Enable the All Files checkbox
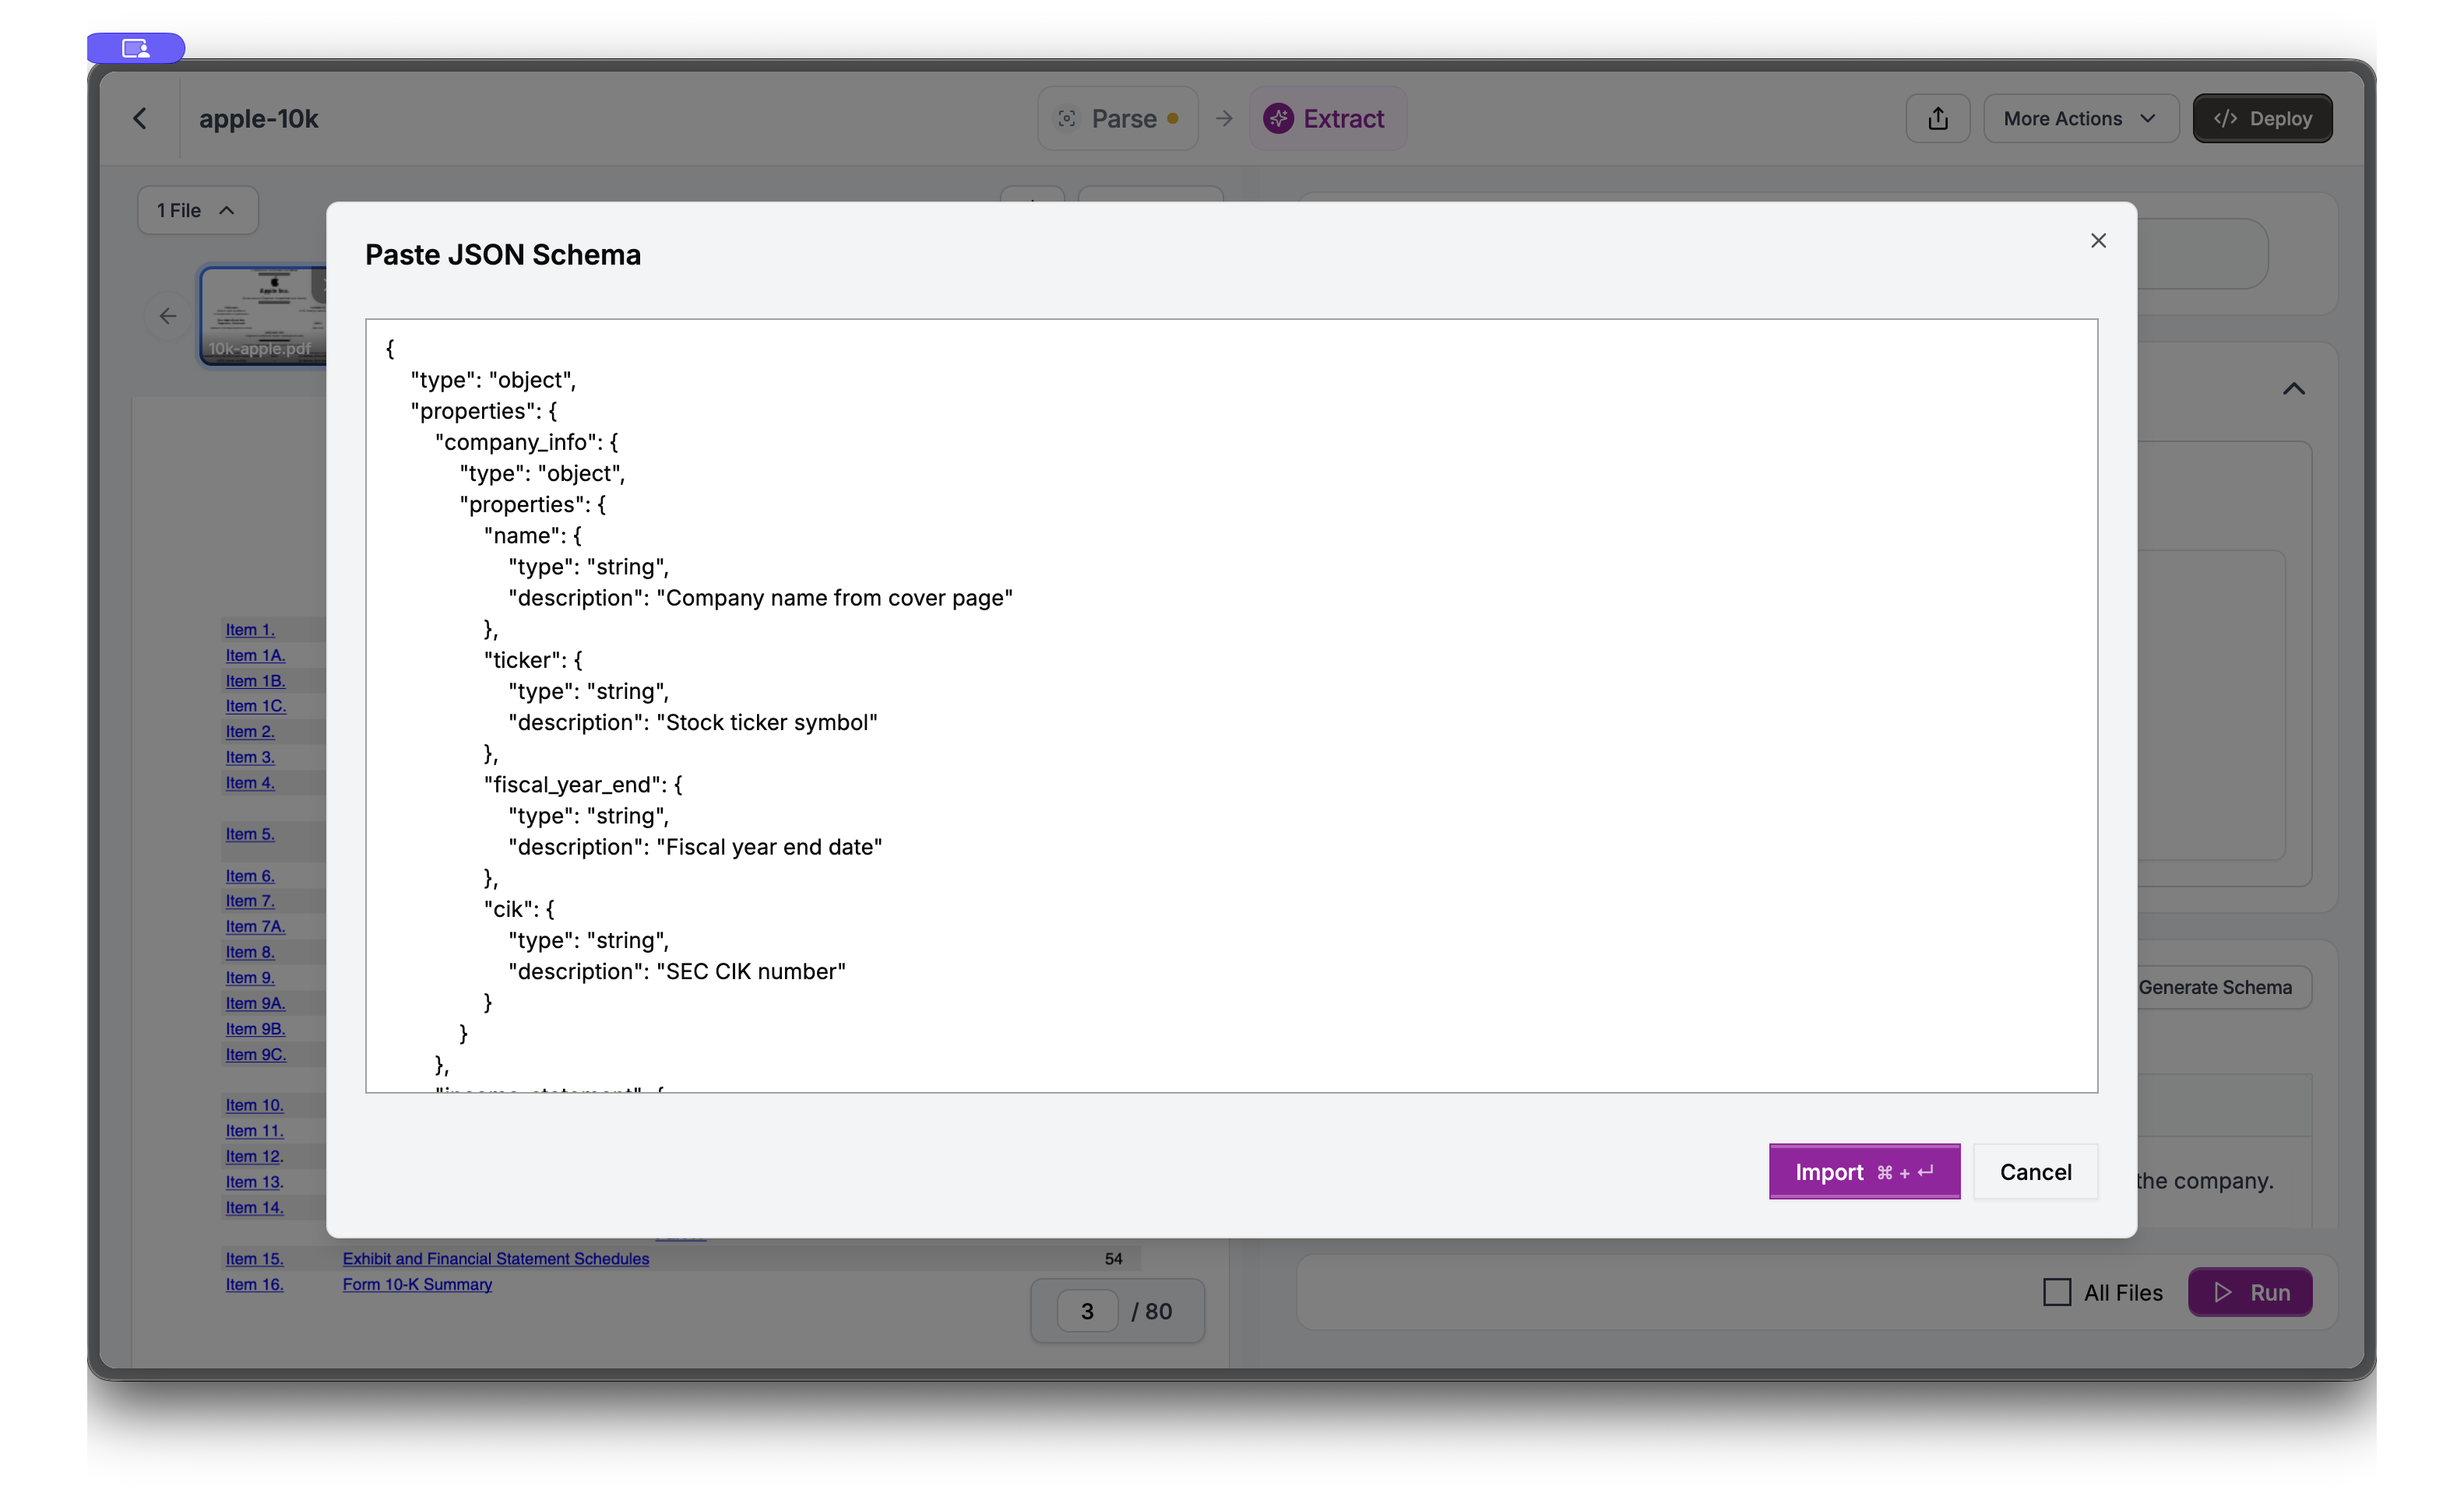 pos(2057,1291)
